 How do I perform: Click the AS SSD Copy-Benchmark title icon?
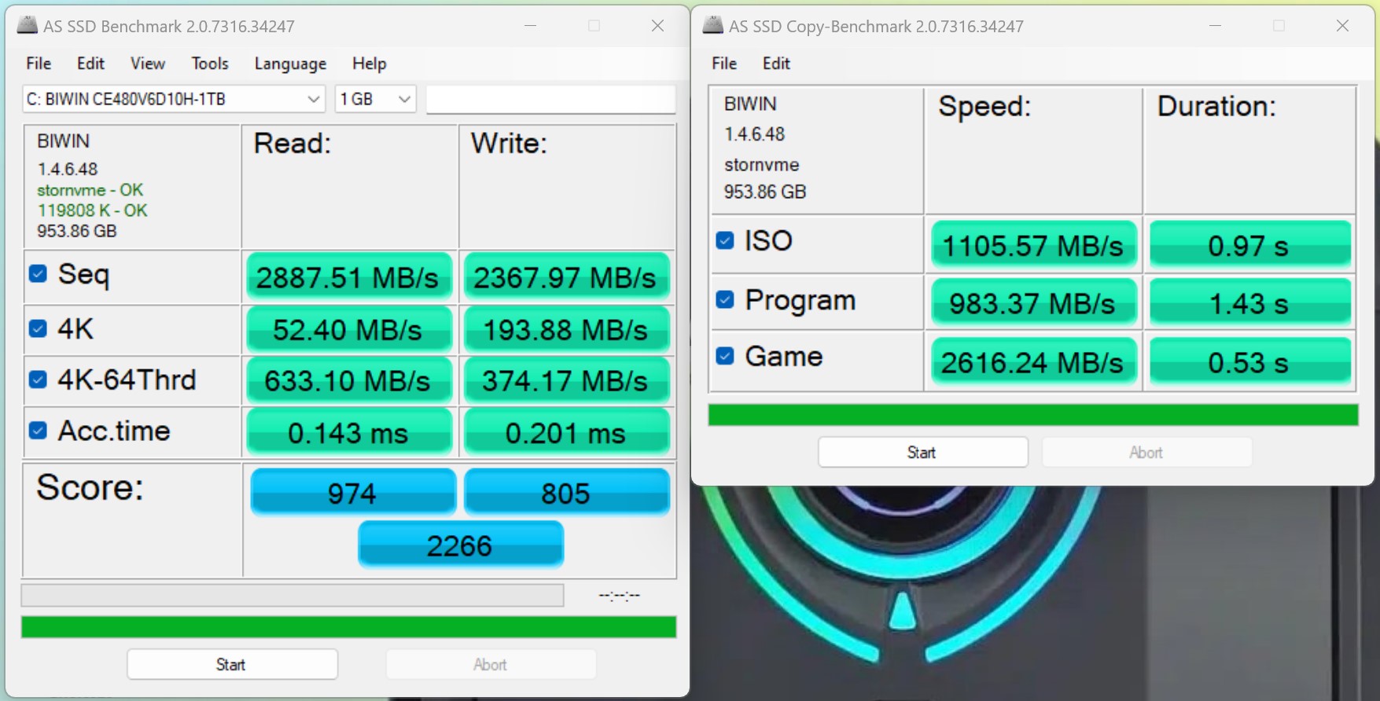point(713,26)
